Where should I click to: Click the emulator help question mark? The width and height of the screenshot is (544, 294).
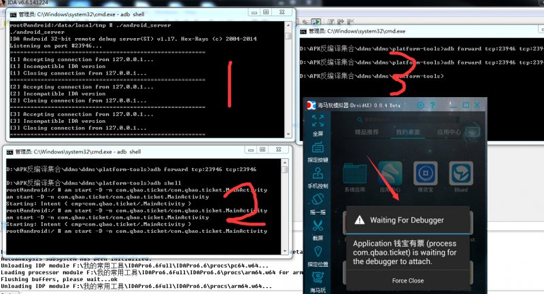(x=432, y=105)
